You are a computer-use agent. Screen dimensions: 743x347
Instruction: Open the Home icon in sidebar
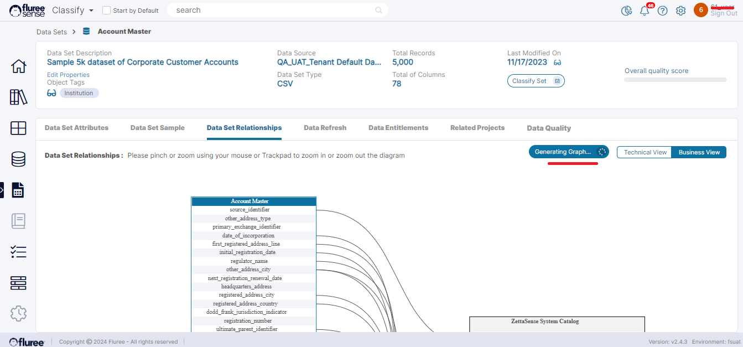click(18, 66)
